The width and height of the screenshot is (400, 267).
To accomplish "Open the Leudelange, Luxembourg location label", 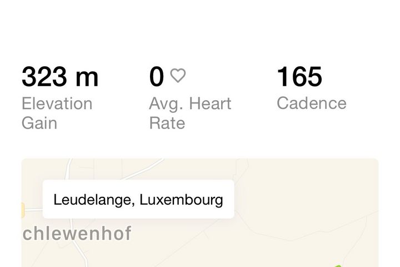I will click(138, 199).
